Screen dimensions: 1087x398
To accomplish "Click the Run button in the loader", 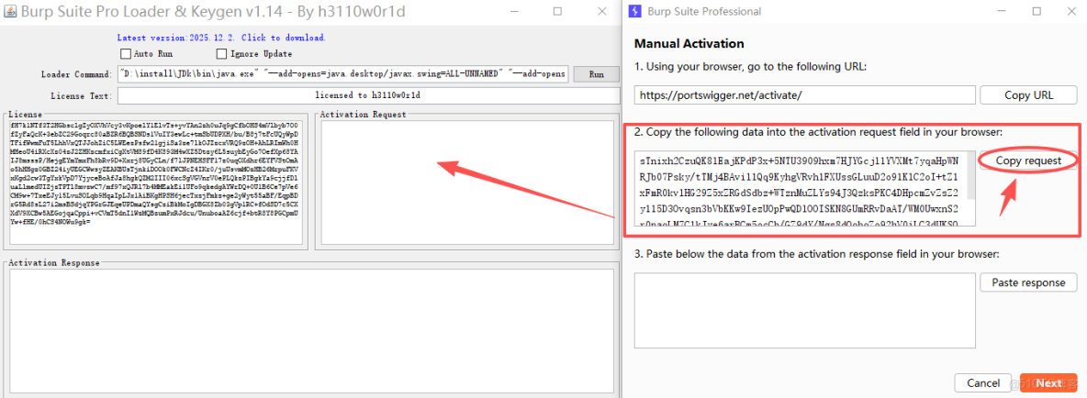I will (x=596, y=75).
